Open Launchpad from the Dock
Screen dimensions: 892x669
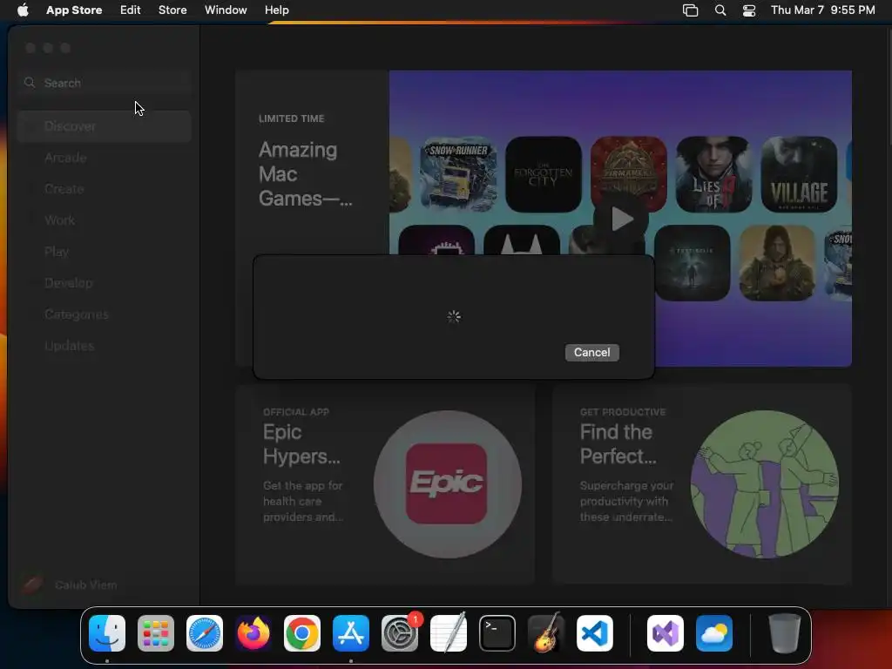[x=156, y=633]
